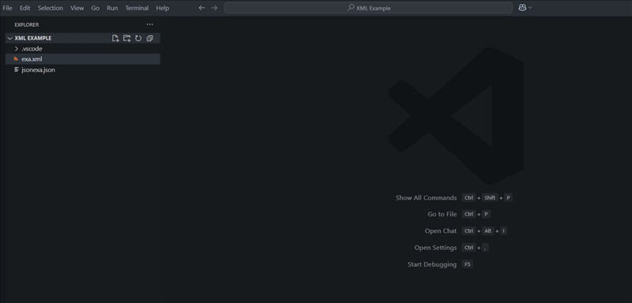Open the dropdown arrow beside Copilot
The height and width of the screenshot is (303, 632).
coord(530,8)
